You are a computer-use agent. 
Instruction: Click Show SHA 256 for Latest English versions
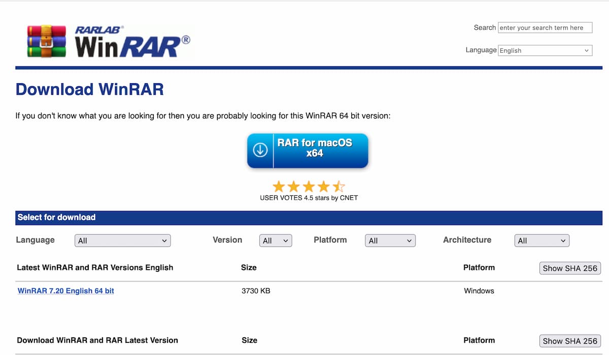(x=570, y=268)
